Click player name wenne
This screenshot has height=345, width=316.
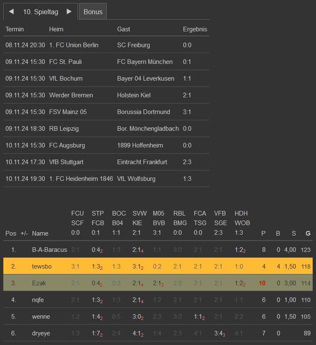[x=41, y=317]
